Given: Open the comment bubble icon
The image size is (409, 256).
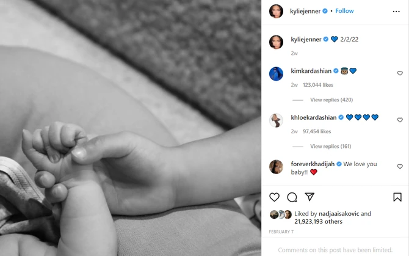Looking at the screenshot, I should point(292,197).
